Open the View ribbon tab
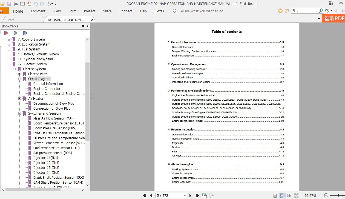Screen dimensions: 345x199 click(57, 11)
